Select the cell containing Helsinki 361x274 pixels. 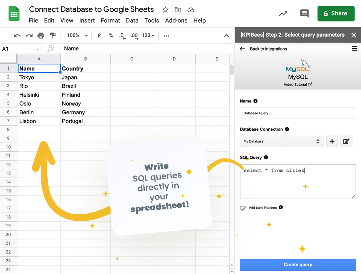[39, 95]
